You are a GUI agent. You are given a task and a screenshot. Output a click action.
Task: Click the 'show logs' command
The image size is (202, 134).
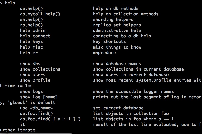pyautogui.click(x=31, y=91)
